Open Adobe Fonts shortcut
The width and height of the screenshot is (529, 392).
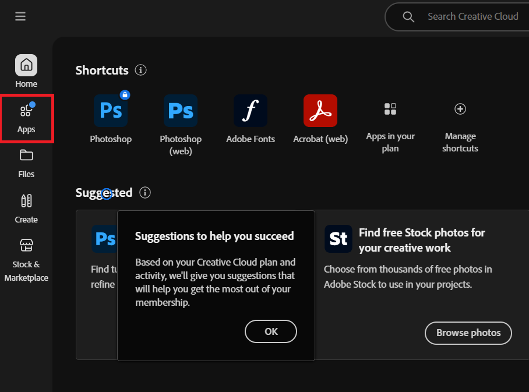pos(251,111)
